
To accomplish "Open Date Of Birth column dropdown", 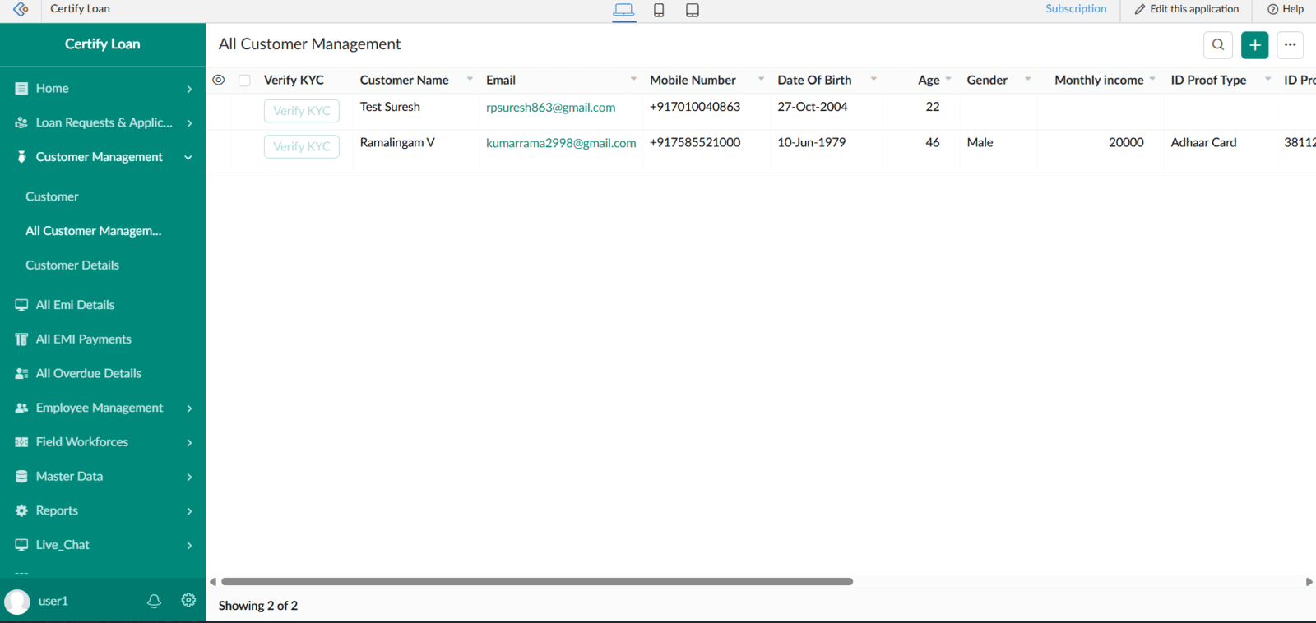I will pos(873,80).
